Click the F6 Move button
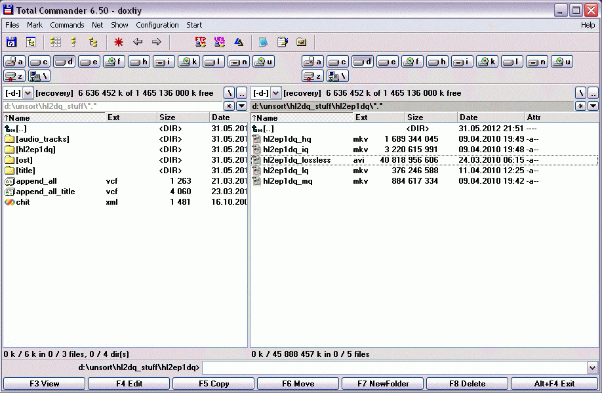This screenshot has width=602, height=393. pyautogui.click(x=298, y=383)
